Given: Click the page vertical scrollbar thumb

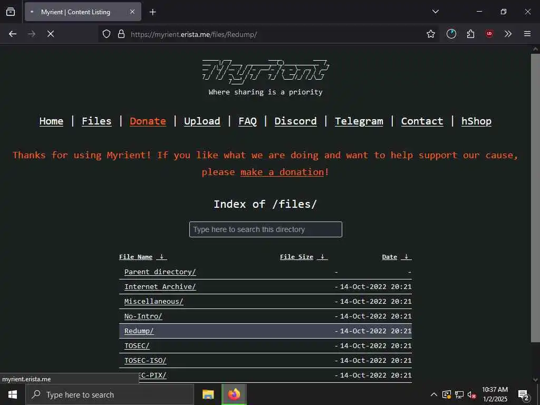Looking at the screenshot, I should point(535,198).
